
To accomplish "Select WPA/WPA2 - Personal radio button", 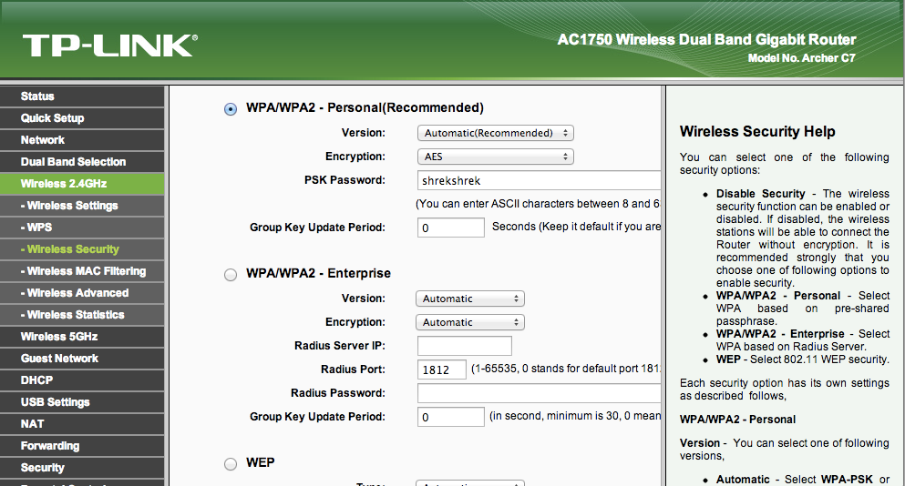I will [231, 108].
